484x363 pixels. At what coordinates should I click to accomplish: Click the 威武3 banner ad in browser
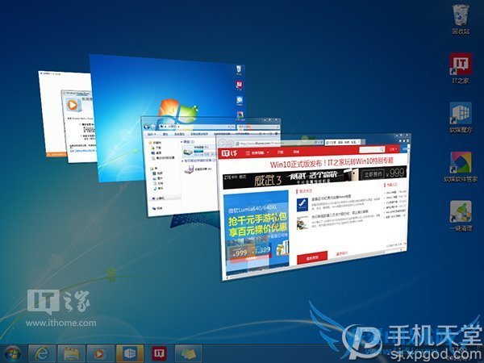[315, 178]
